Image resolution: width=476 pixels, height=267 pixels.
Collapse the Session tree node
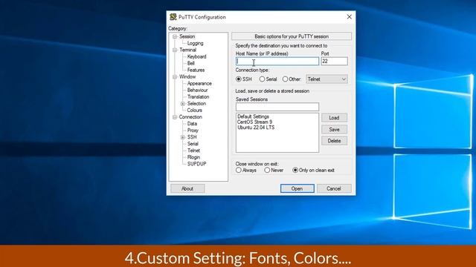(175, 36)
